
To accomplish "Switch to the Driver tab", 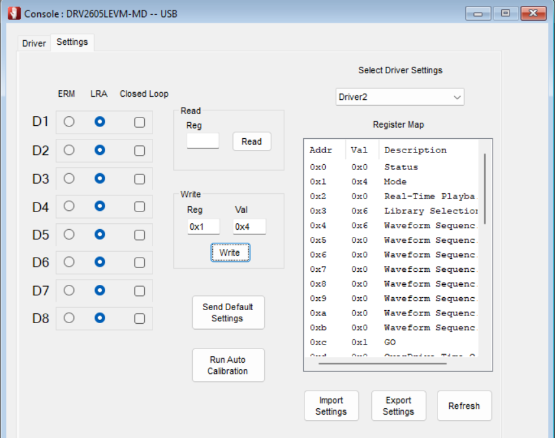I will pos(34,43).
